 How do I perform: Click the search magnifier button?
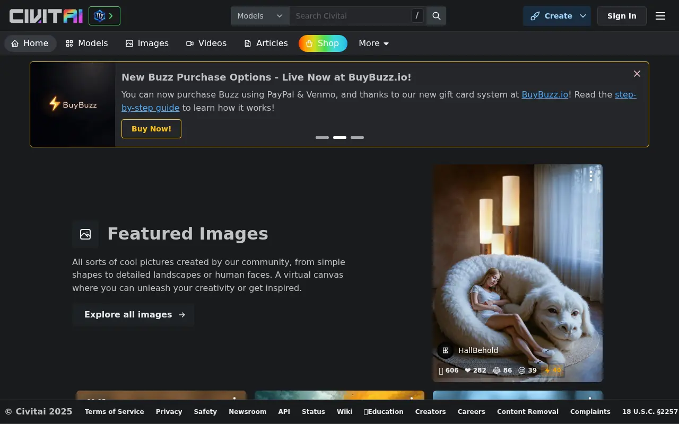437,16
